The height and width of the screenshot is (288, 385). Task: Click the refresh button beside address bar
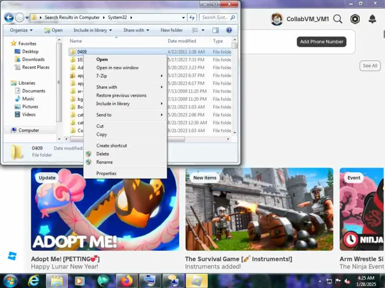[192, 17]
